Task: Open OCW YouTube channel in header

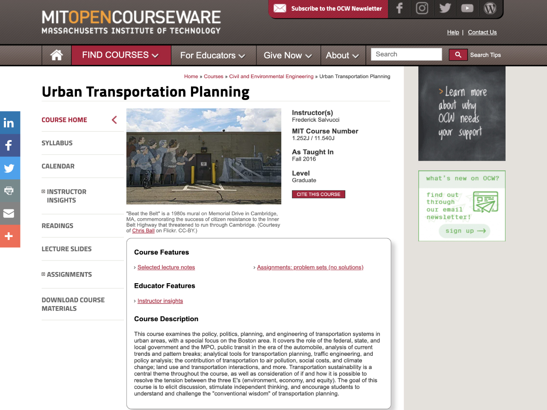Action: point(467,8)
